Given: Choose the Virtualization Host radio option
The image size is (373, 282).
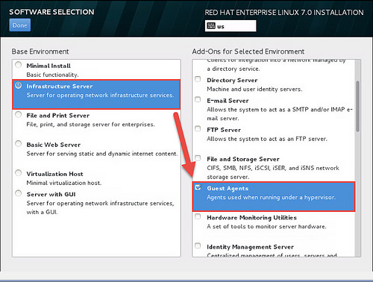Looking at the screenshot, I should tap(19, 172).
